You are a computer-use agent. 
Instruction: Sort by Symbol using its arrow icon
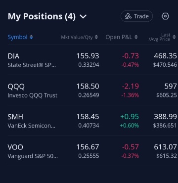(31, 37)
